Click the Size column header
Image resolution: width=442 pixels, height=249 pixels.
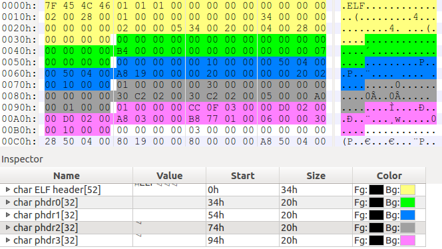(x=316, y=176)
